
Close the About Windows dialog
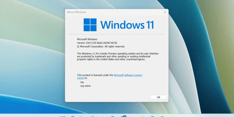pos(165,12)
